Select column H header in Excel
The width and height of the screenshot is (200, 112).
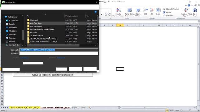click(x=120, y=25)
